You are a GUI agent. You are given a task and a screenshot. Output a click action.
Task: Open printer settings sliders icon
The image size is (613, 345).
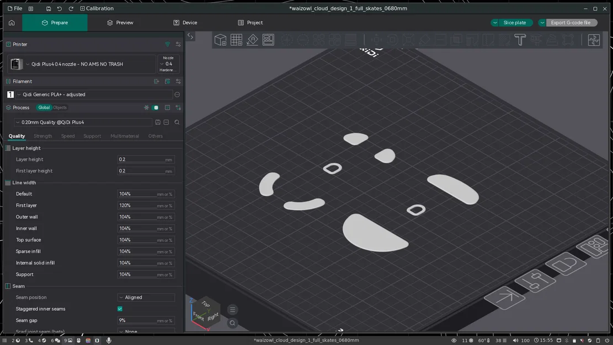pyautogui.click(x=178, y=44)
